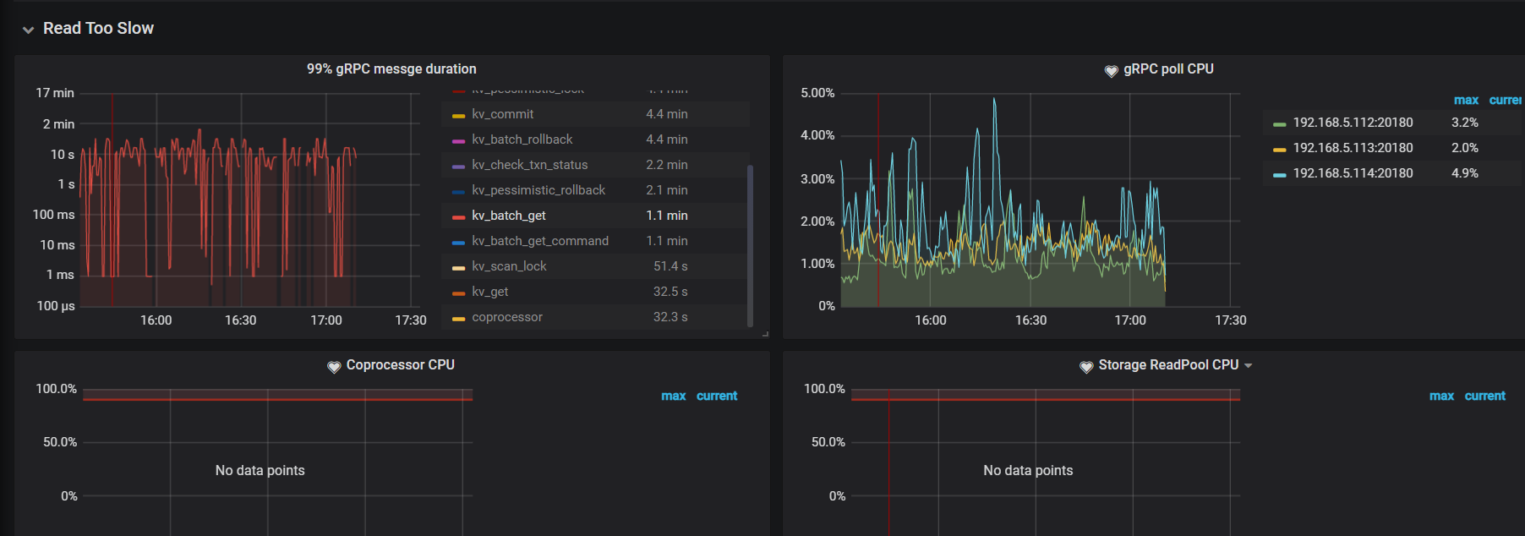Open the Coprocessor CPU panel title menu
The image size is (1525, 536).
400,365
